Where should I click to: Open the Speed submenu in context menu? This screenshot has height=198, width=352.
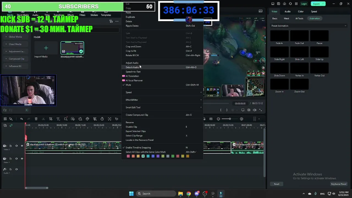(x=162, y=92)
